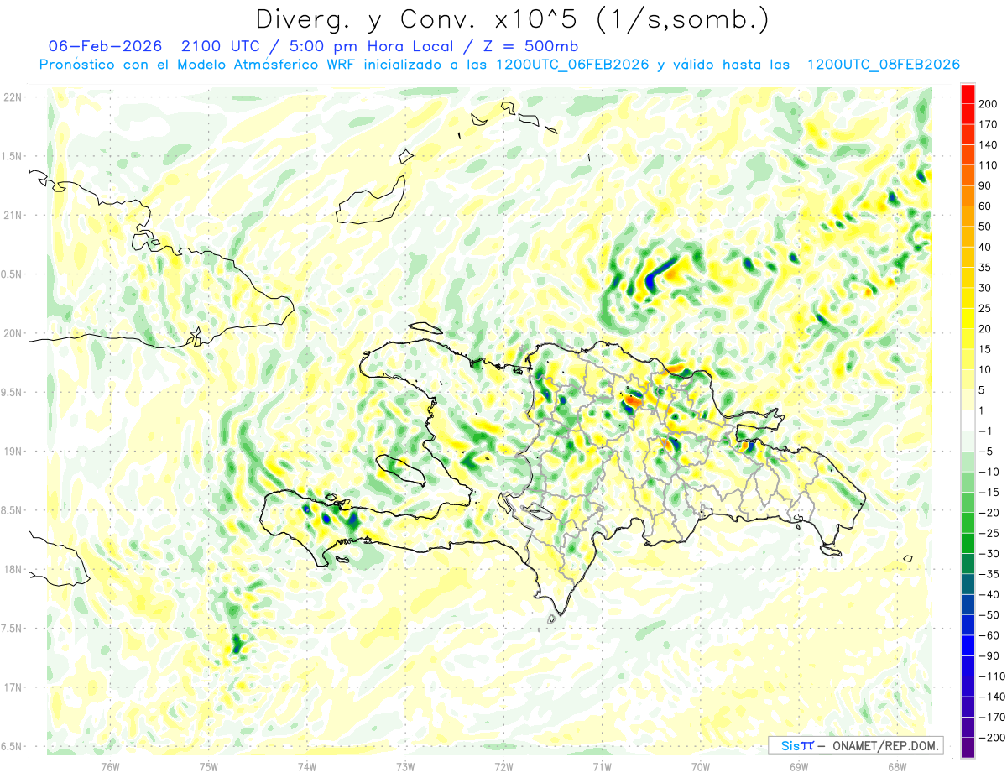Click the longitude label "75W"

pyautogui.click(x=208, y=767)
